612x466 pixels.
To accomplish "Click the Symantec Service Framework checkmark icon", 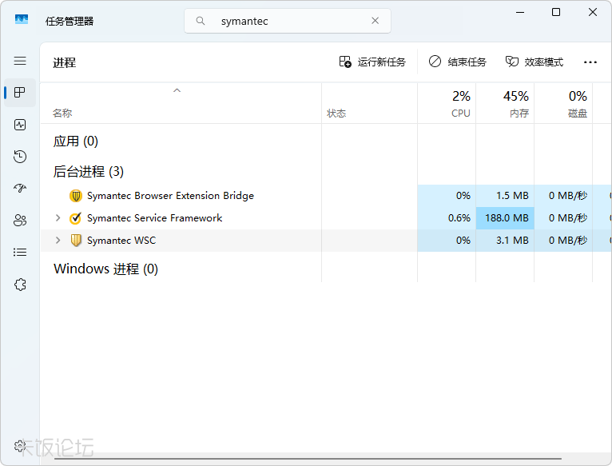I will 76,218.
